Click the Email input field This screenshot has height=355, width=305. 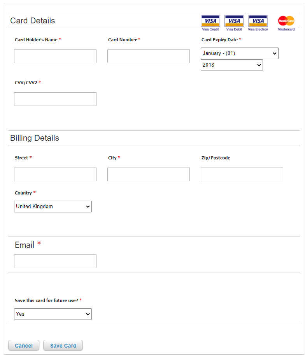[x=55, y=261]
